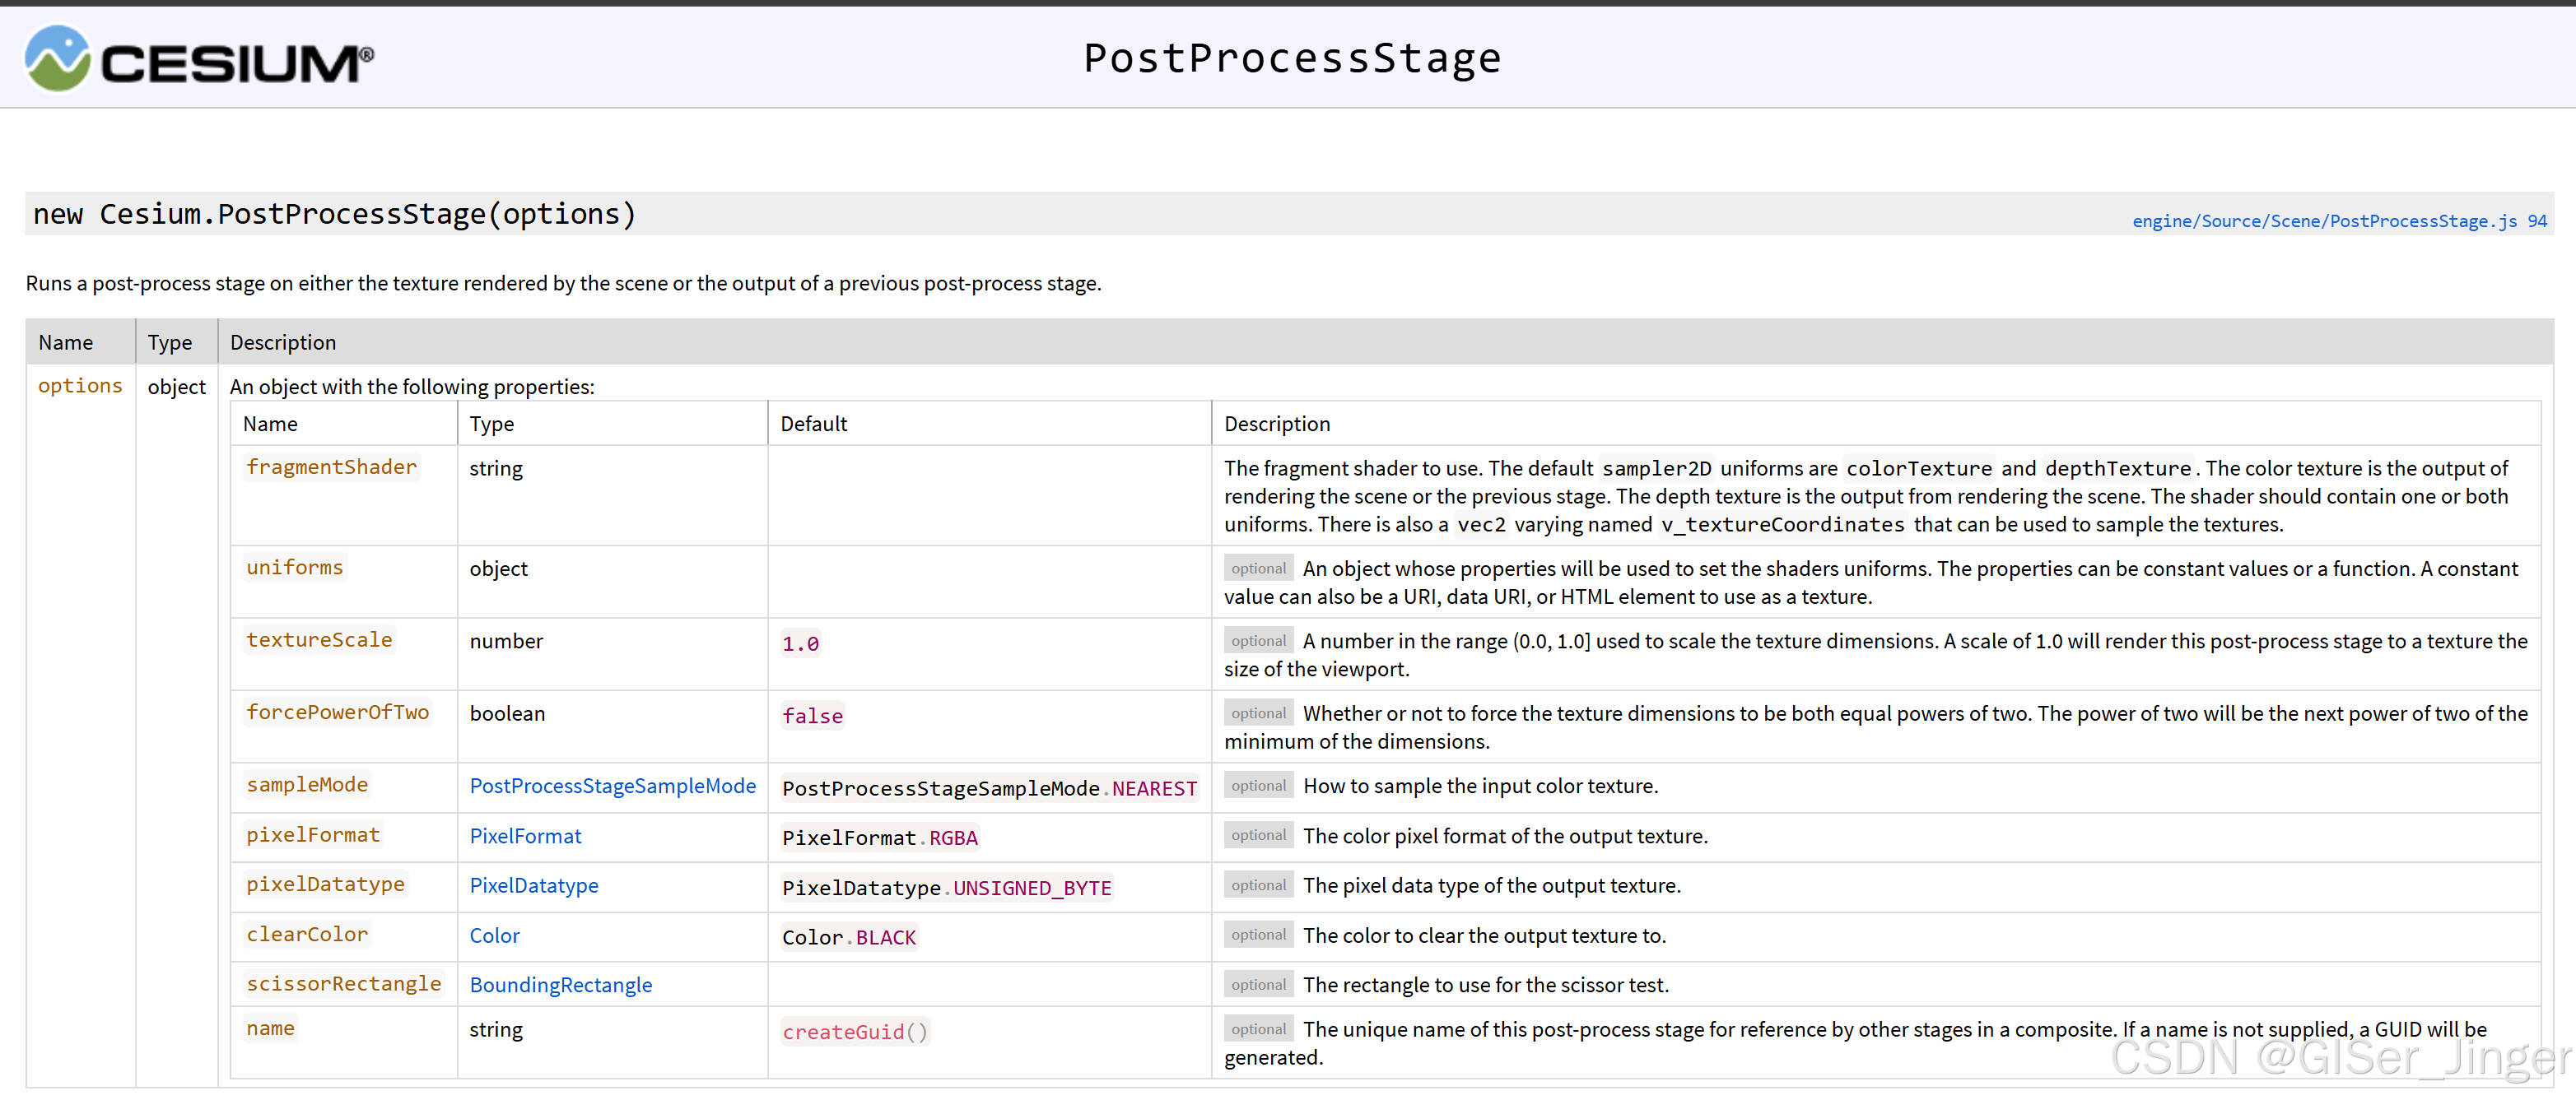Click the 1.0 default value

coord(800,644)
